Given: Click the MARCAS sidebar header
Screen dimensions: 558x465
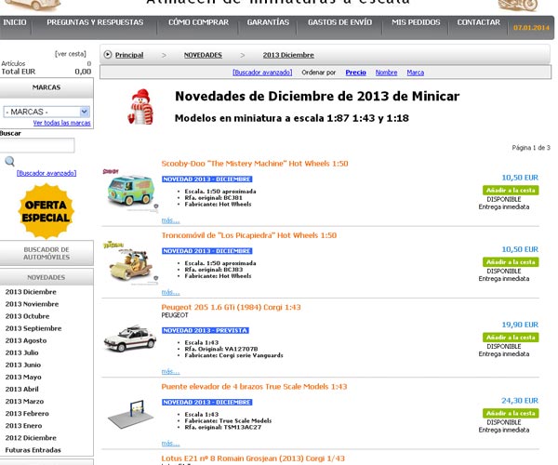Looking at the screenshot, I should coord(46,87).
